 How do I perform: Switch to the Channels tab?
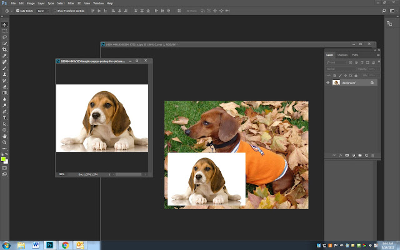342,55
